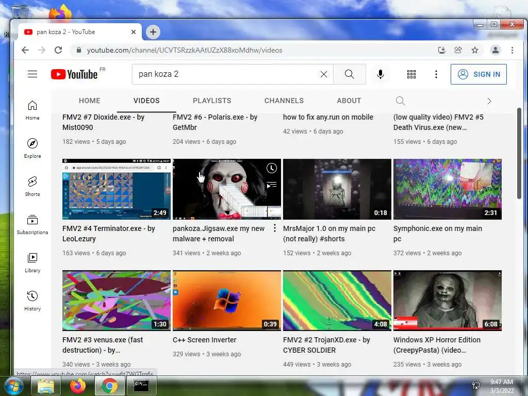Click the SIGN IN button

coord(478,74)
